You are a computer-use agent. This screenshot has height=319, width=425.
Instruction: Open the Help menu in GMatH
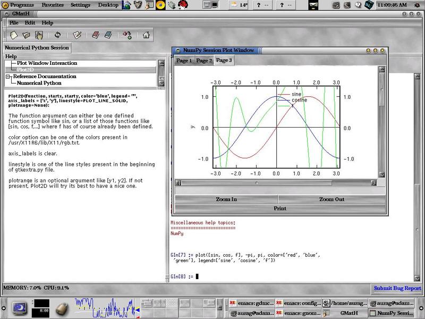tap(47, 23)
